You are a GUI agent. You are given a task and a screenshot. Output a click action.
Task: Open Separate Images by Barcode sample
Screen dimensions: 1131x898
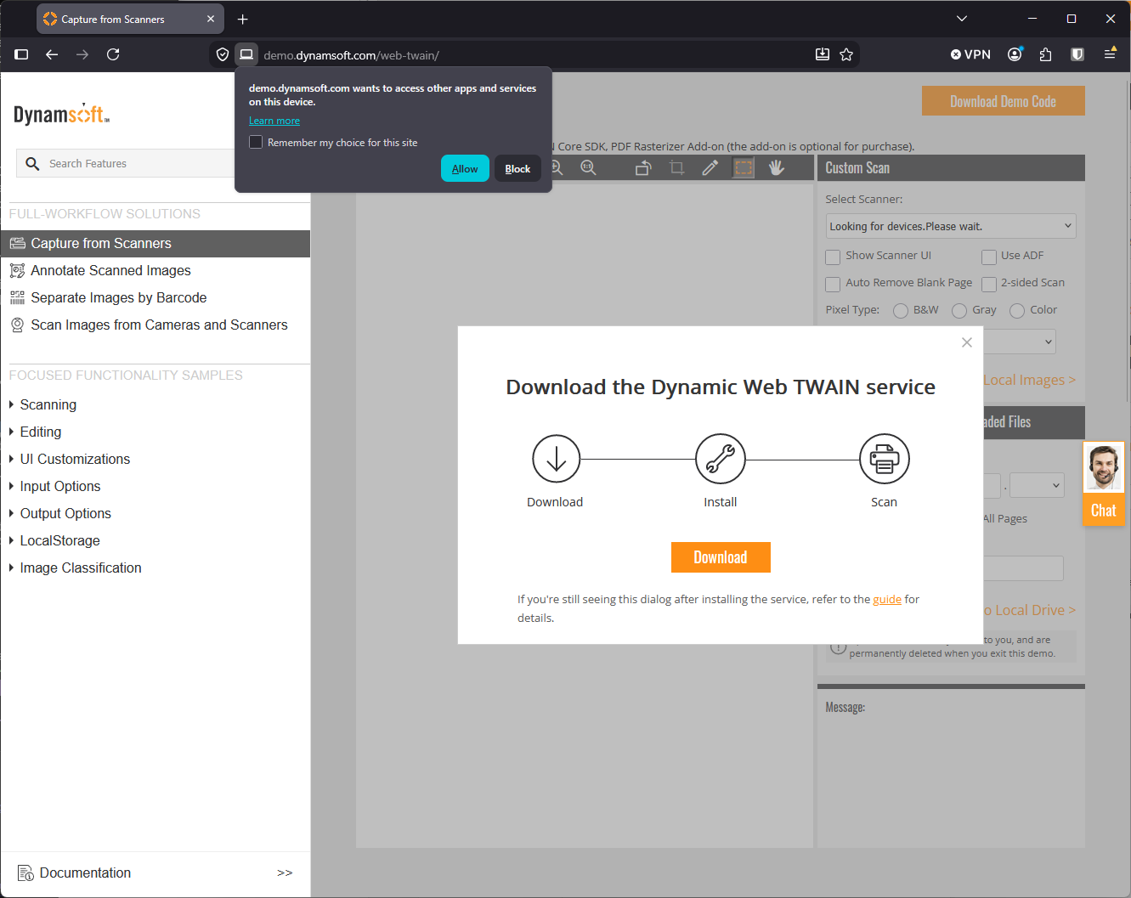tap(118, 297)
